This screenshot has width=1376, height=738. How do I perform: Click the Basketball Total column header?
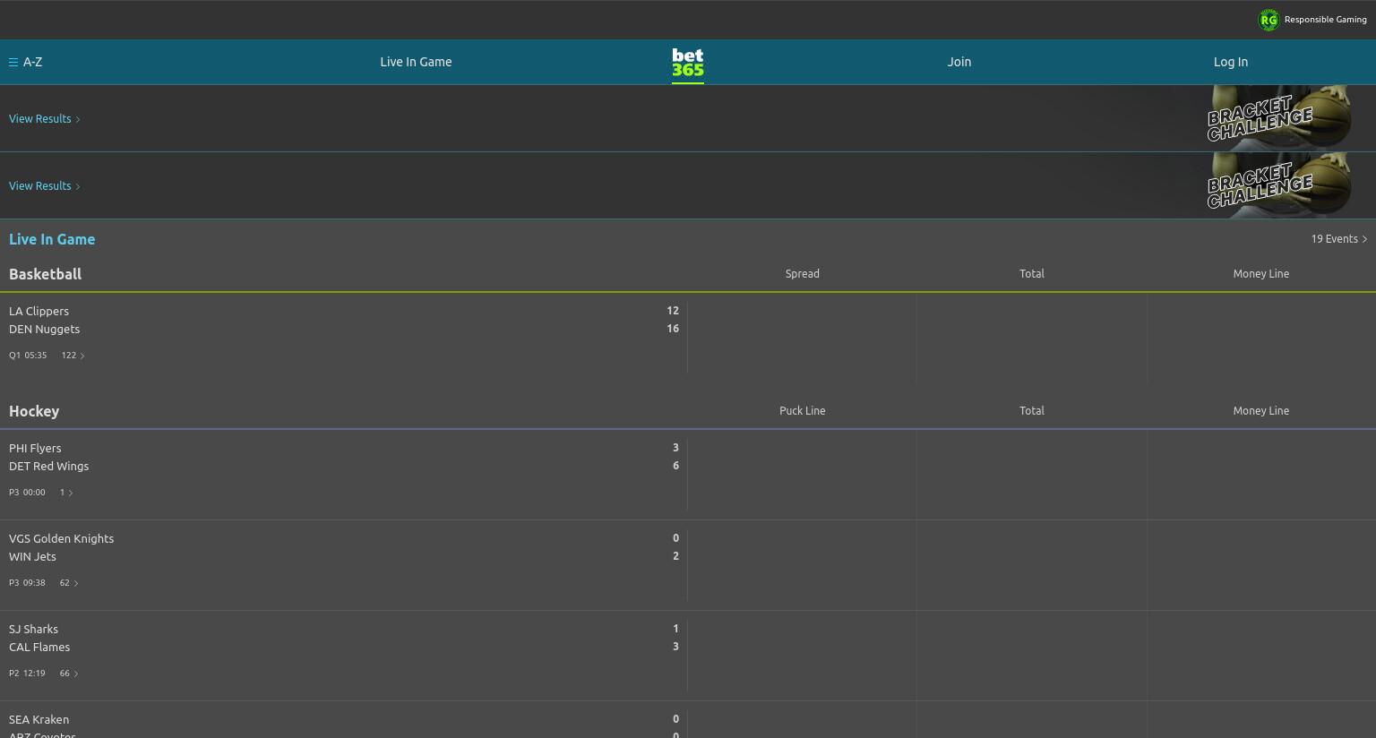pos(1032,274)
